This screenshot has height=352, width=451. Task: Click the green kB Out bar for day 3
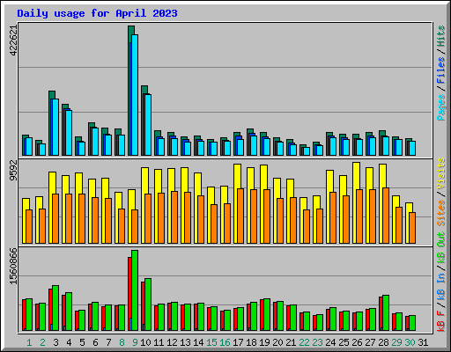point(55,308)
